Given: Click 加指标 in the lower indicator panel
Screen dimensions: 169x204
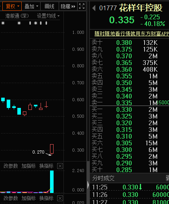Looking at the screenshot, I should tap(28, 198).
